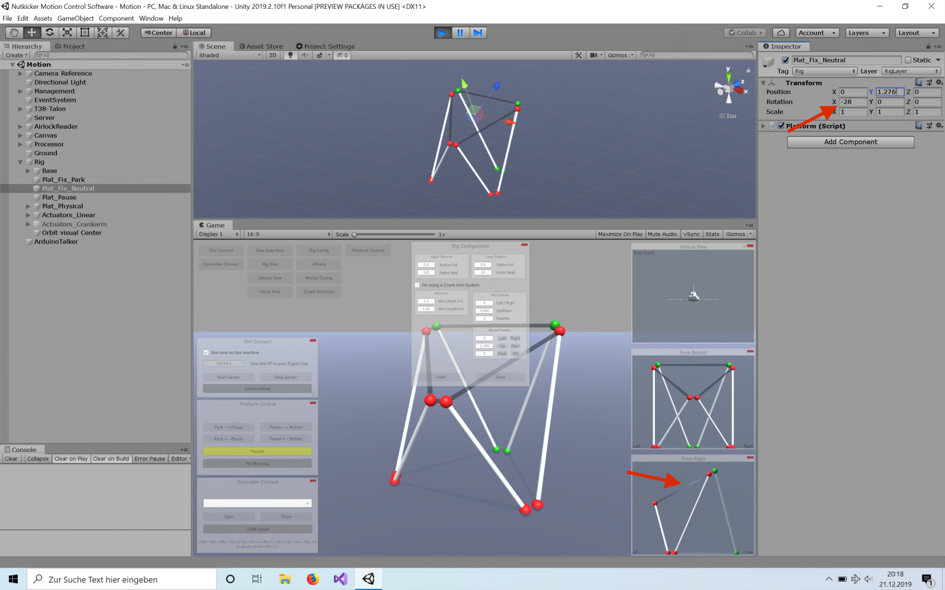945x590 pixels.
Task: Step one frame forward
Action: tap(478, 32)
